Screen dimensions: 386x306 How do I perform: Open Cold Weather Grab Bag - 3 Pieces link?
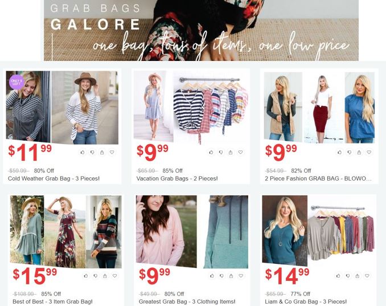point(54,178)
